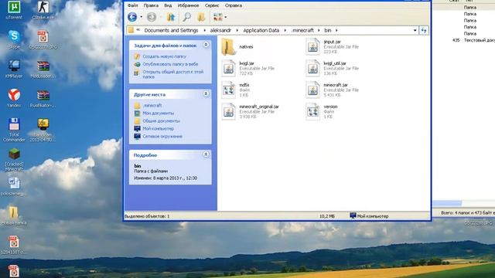495x278 pixels.
Task: Launch Yandex browser desktop icon
Action: (14, 98)
